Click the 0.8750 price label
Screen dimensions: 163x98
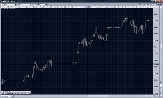156,93
